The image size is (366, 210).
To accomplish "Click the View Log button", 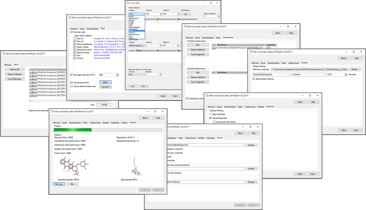I will (59, 184).
